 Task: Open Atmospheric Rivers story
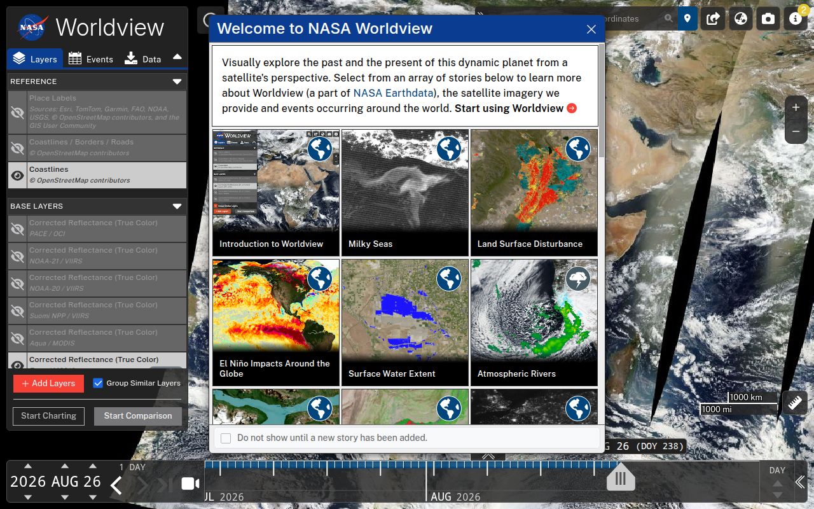click(x=534, y=322)
